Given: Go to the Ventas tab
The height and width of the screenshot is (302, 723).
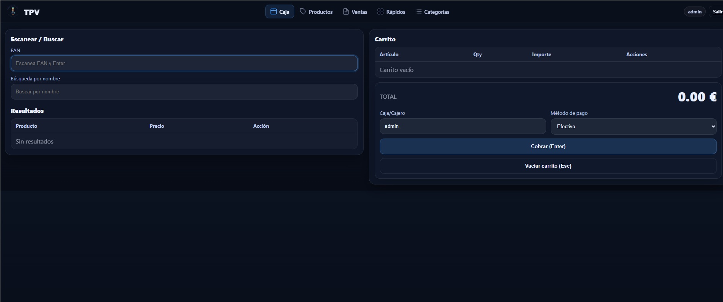Looking at the screenshot, I should coord(355,11).
